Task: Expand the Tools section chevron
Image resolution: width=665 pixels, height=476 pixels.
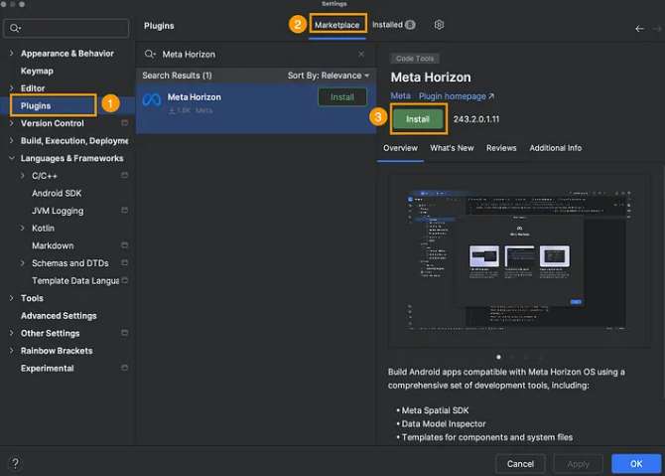Action: (12, 298)
